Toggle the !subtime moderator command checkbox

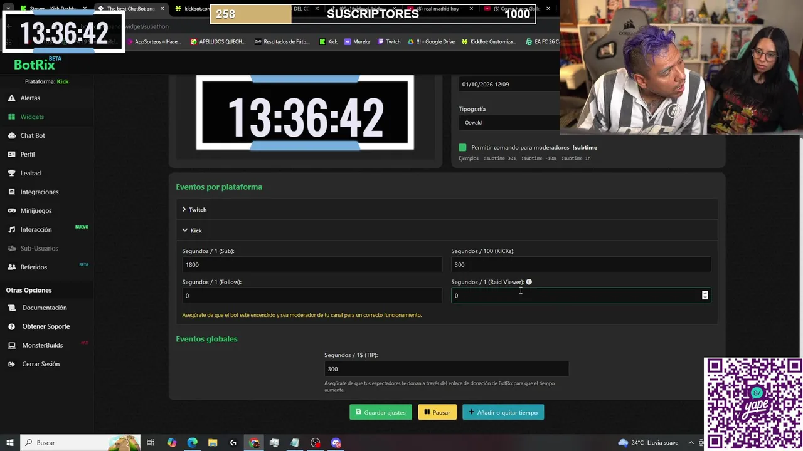(462, 147)
